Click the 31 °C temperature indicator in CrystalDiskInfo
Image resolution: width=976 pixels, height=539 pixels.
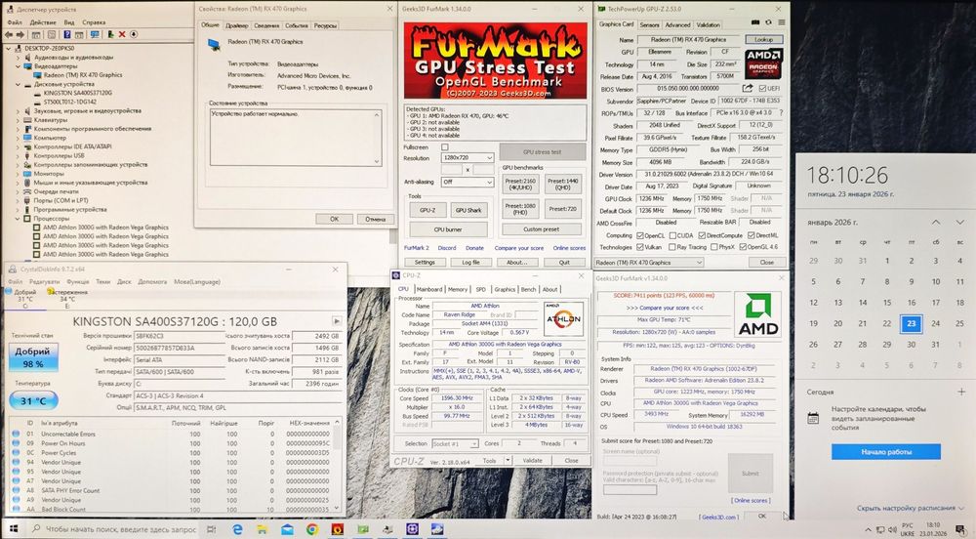pos(33,400)
